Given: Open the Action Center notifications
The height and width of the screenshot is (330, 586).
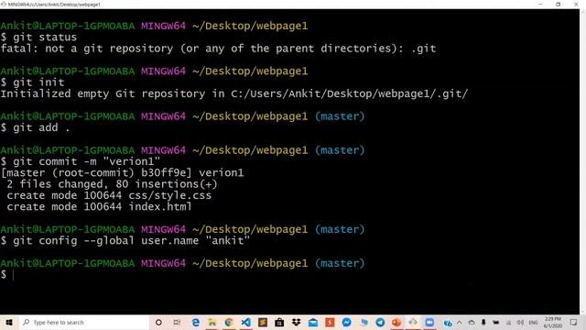Looking at the screenshot, I should (x=573, y=322).
